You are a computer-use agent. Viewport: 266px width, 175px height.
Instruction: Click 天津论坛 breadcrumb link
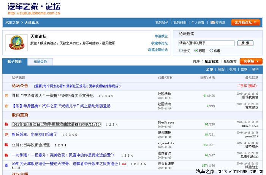pos(32,22)
